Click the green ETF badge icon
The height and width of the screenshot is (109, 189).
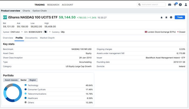click(x=5, y=17)
